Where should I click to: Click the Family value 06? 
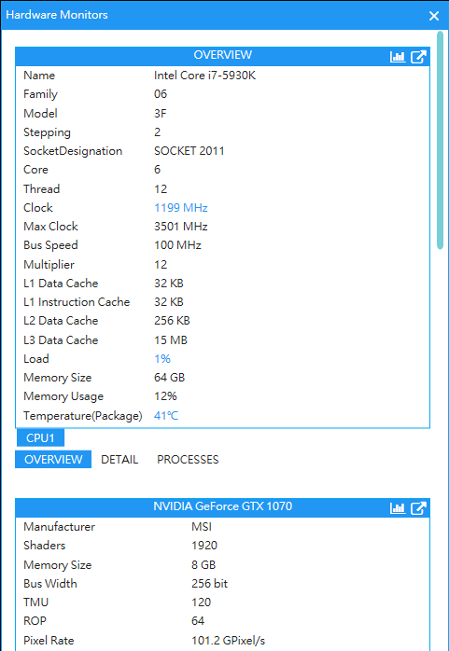click(x=161, y=94)
